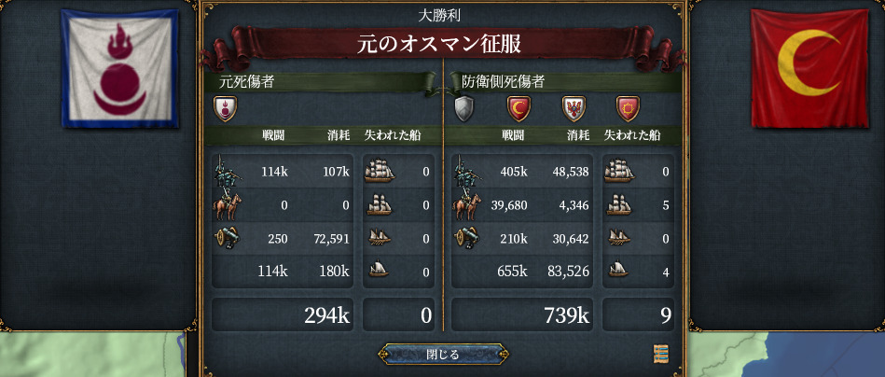
Task: Select the red sun-emblem shield icon
Action: coord(628,108)
